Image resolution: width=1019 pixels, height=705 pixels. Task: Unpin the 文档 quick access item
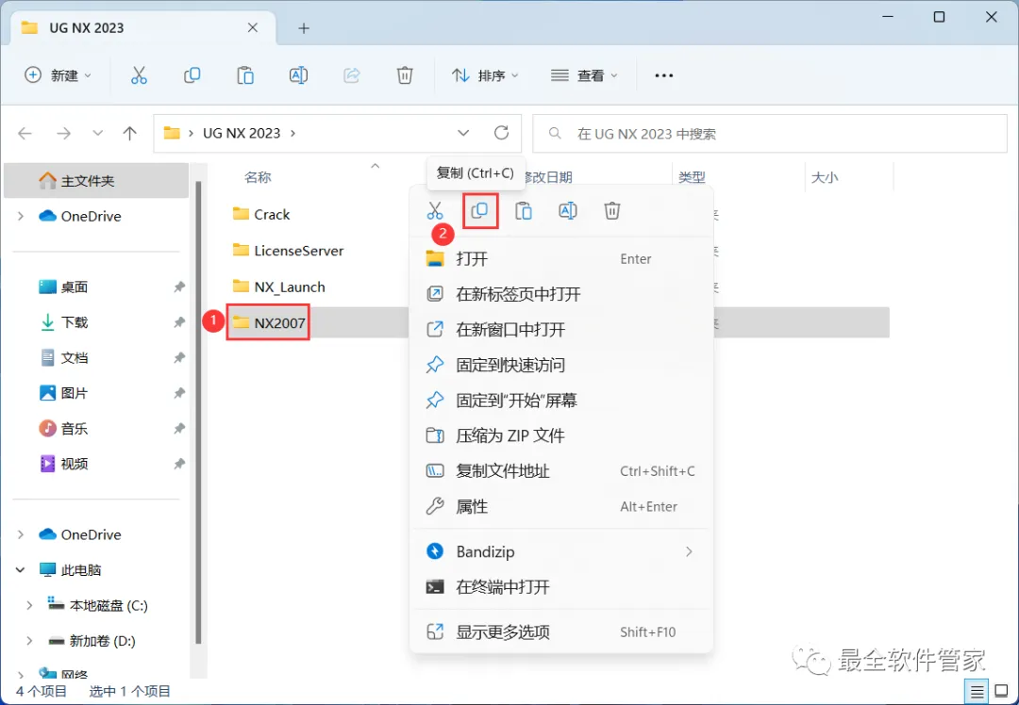pyautogui.click(x=179, y=358)
